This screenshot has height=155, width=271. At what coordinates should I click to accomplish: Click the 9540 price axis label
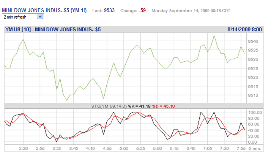(253, 41)
